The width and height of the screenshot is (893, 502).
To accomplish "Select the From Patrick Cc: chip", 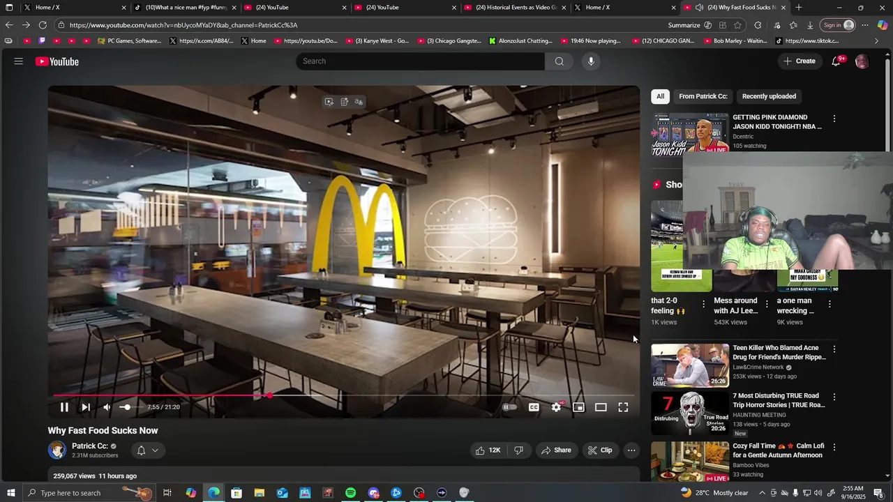I will tap(703, 96).
